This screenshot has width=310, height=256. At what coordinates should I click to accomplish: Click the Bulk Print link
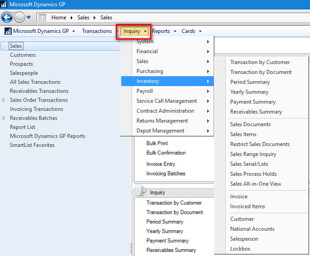pos(157,143)
